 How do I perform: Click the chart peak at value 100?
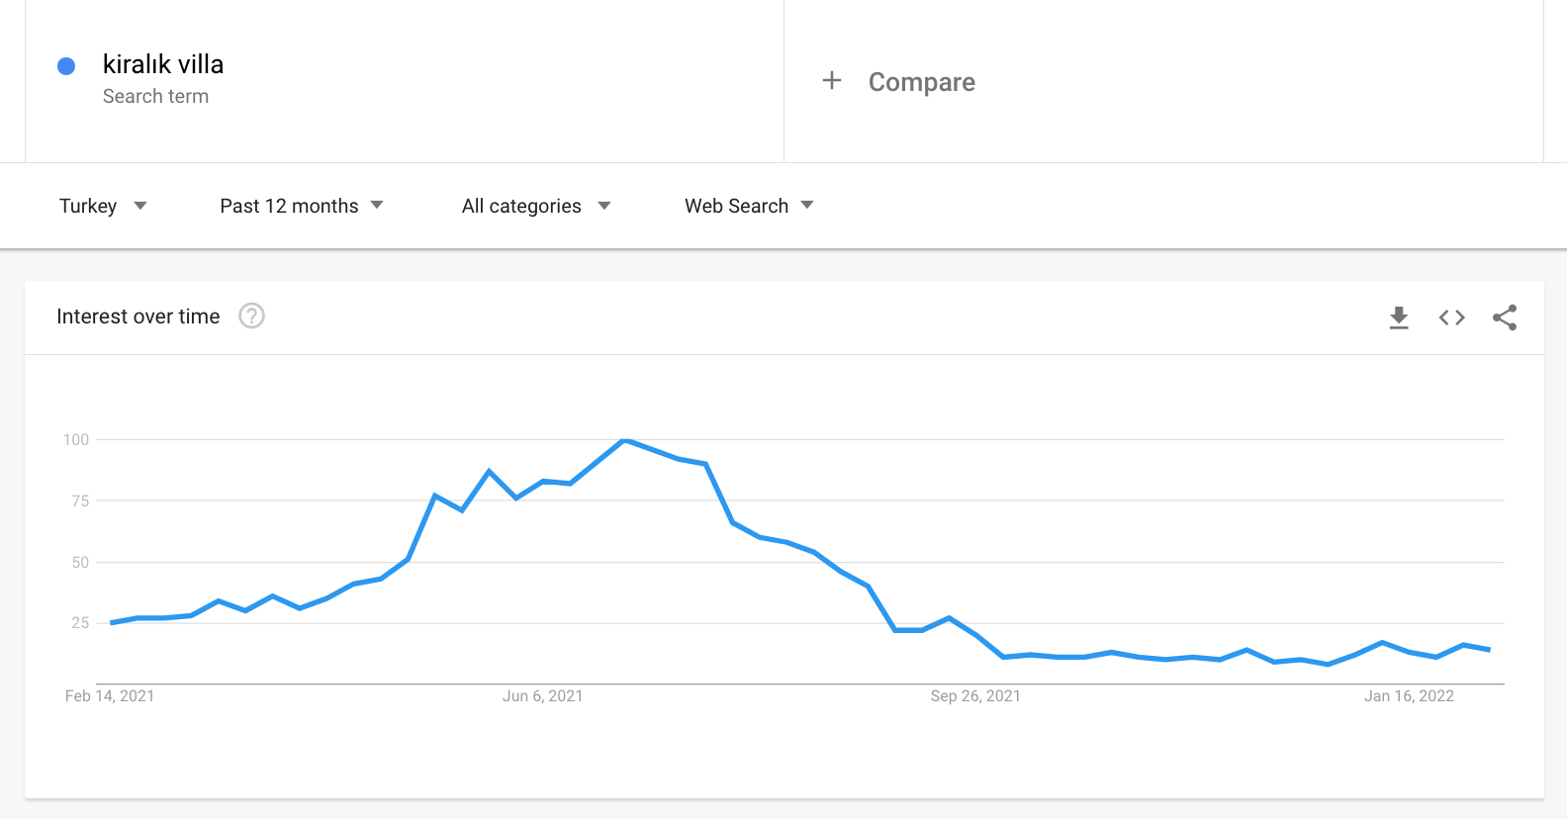(624, 440)
